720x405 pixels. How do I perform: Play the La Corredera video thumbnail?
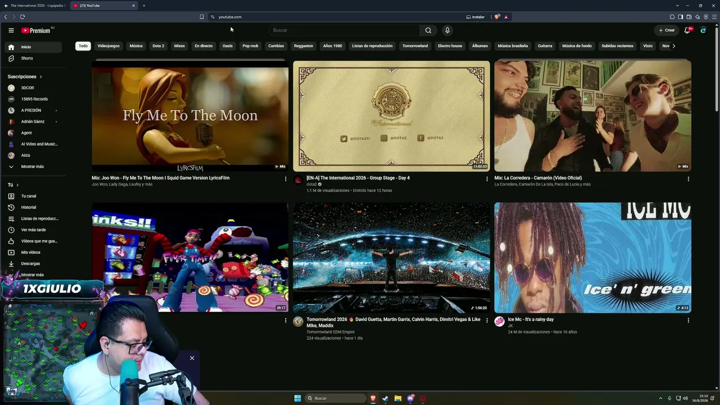[593, 116]
